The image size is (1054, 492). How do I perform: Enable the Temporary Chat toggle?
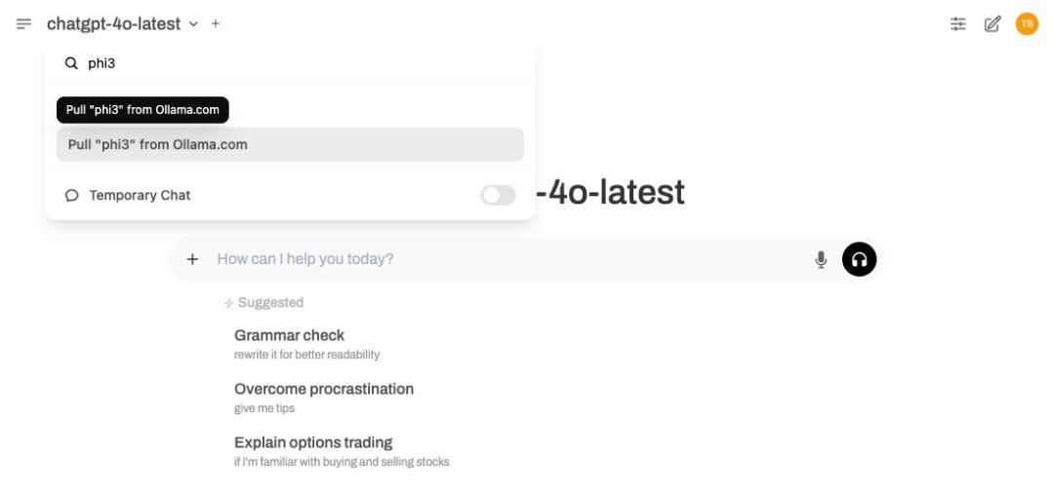tap(498, 195)
